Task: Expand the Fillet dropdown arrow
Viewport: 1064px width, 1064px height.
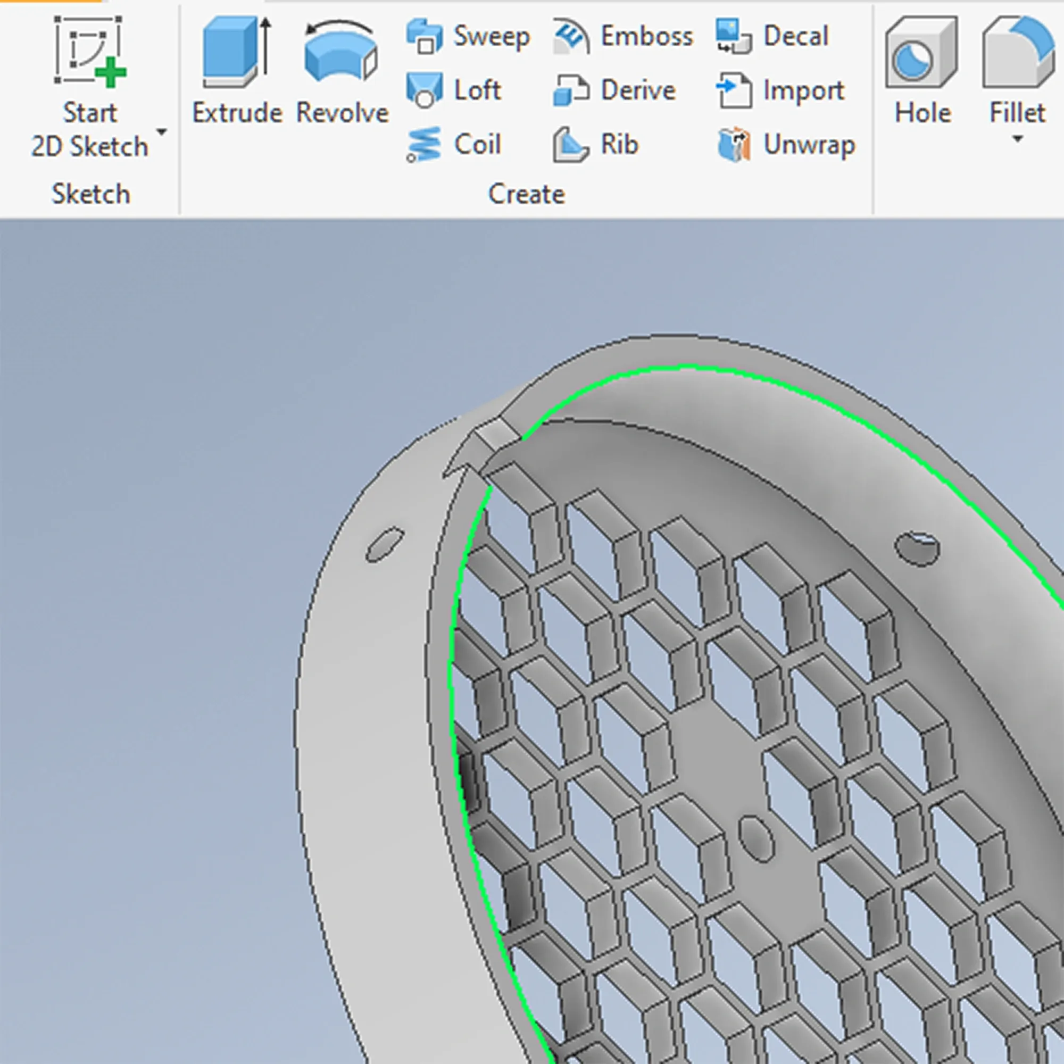Action: click(x=1017, y=139)
